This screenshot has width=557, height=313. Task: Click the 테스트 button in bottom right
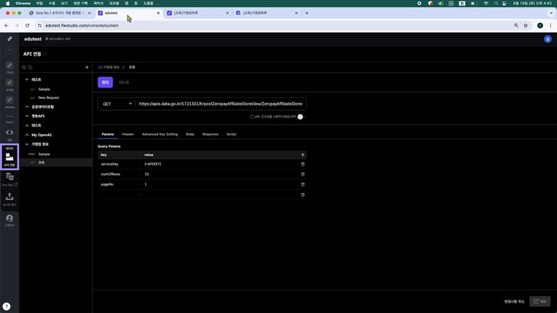click(x=540, y=301)
